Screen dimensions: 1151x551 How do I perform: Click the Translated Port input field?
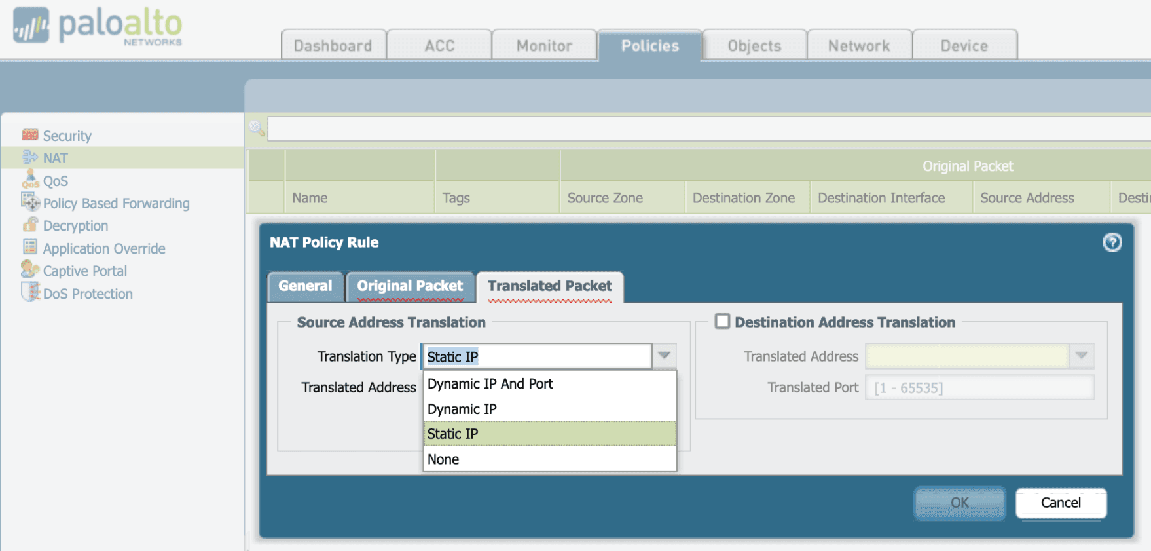(980, 387)
